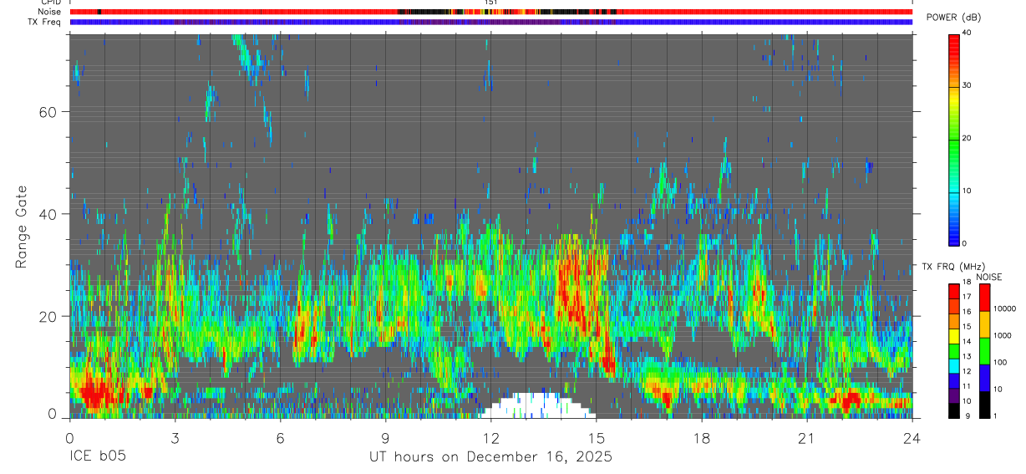Click the POWER colorbar label 30
Viewport: 1026px width, 474px height.
[x=967, y=85]
